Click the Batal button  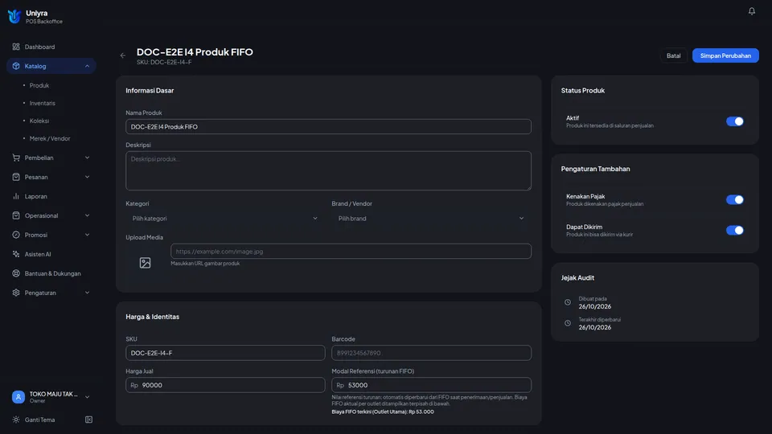[x=673, y=55]
